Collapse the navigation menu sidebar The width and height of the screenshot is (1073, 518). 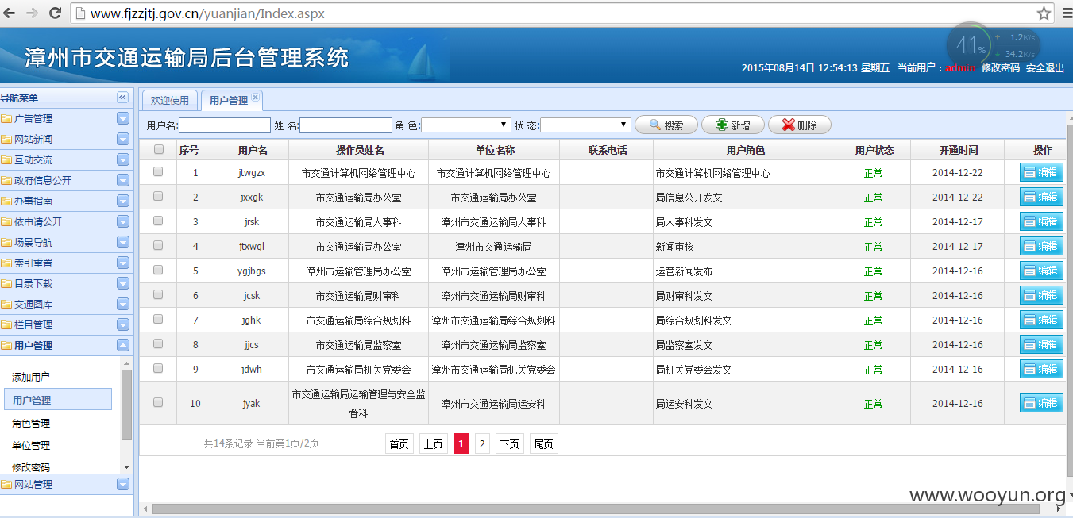[x=122, y=97]
